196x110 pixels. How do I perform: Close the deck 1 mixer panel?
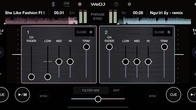84,32
